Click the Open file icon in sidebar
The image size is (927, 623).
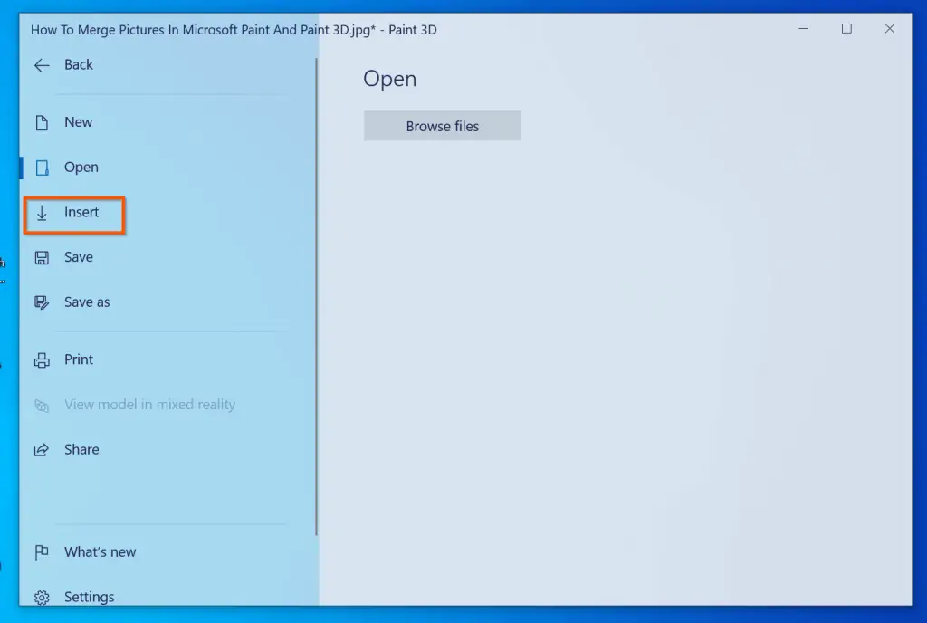(42, 168)
